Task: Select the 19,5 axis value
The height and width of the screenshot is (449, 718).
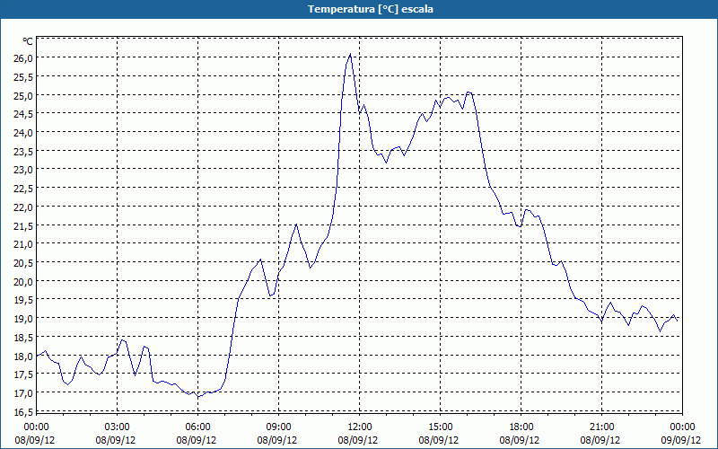Action: click(23, 300)
